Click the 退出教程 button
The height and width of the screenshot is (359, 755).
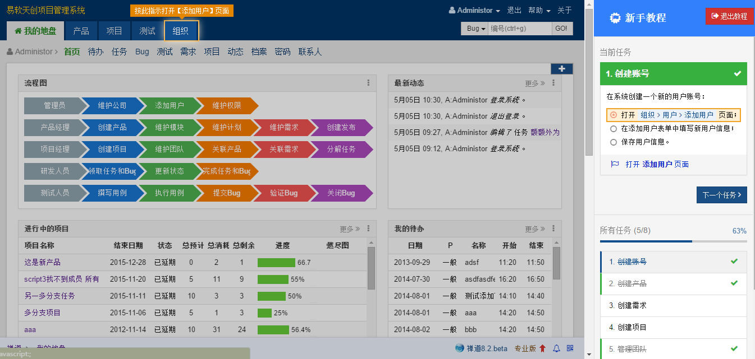click(x=729, y=16)
